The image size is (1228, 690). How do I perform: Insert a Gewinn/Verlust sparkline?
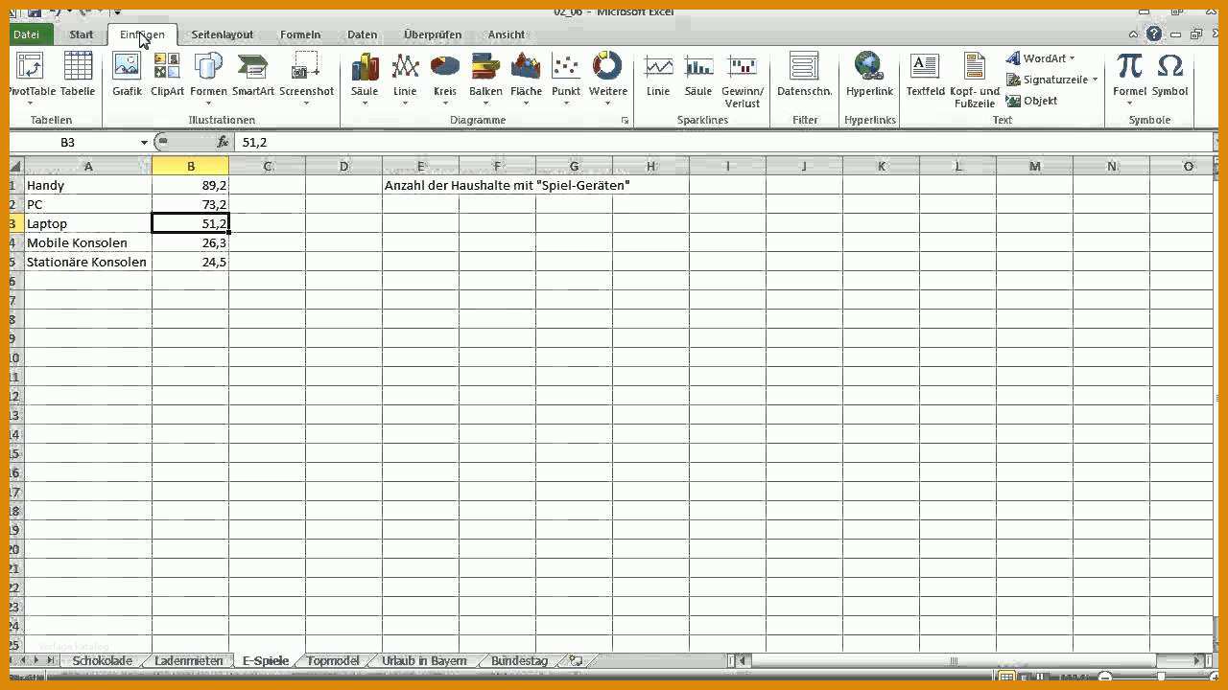pos(743,80)
